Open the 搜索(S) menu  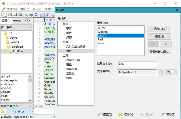pyautogui.click(x=49, y=9)
